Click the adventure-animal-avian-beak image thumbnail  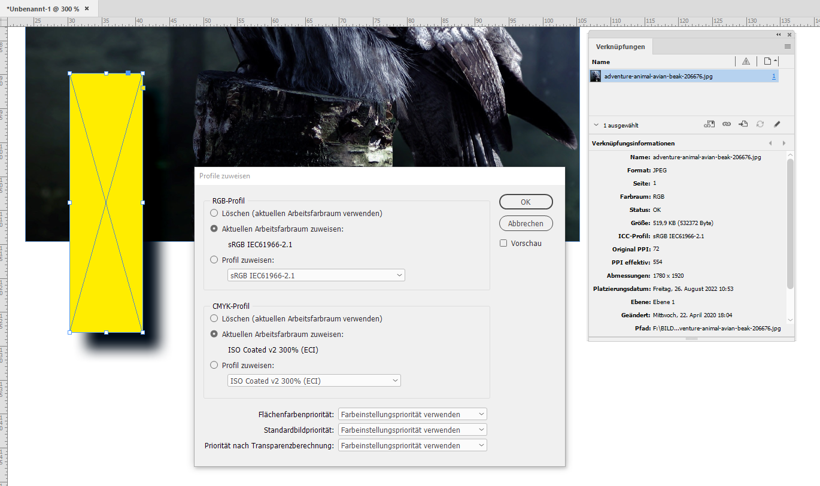coord(595,76)
